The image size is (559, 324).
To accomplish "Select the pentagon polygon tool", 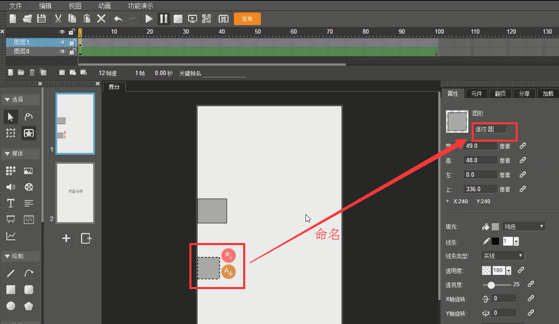I will [x=29, y=306].
